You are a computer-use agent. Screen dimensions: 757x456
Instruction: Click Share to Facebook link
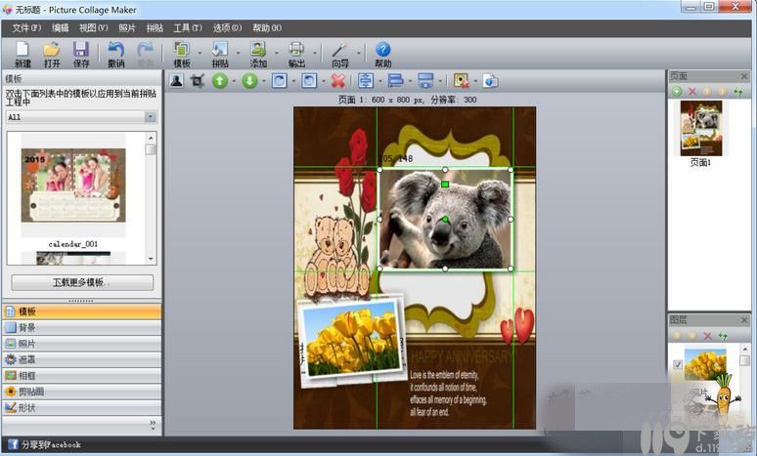tap(44, 444)
